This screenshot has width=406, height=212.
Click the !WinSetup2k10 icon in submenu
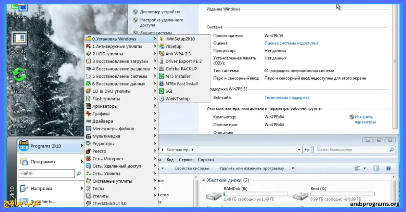pyautogui.click(x=161, y=39)
